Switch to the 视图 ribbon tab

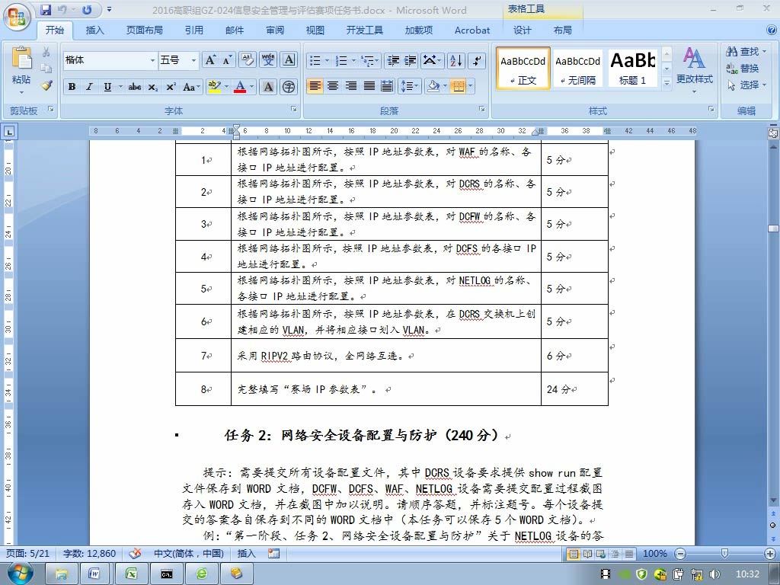tap(315, 30)
